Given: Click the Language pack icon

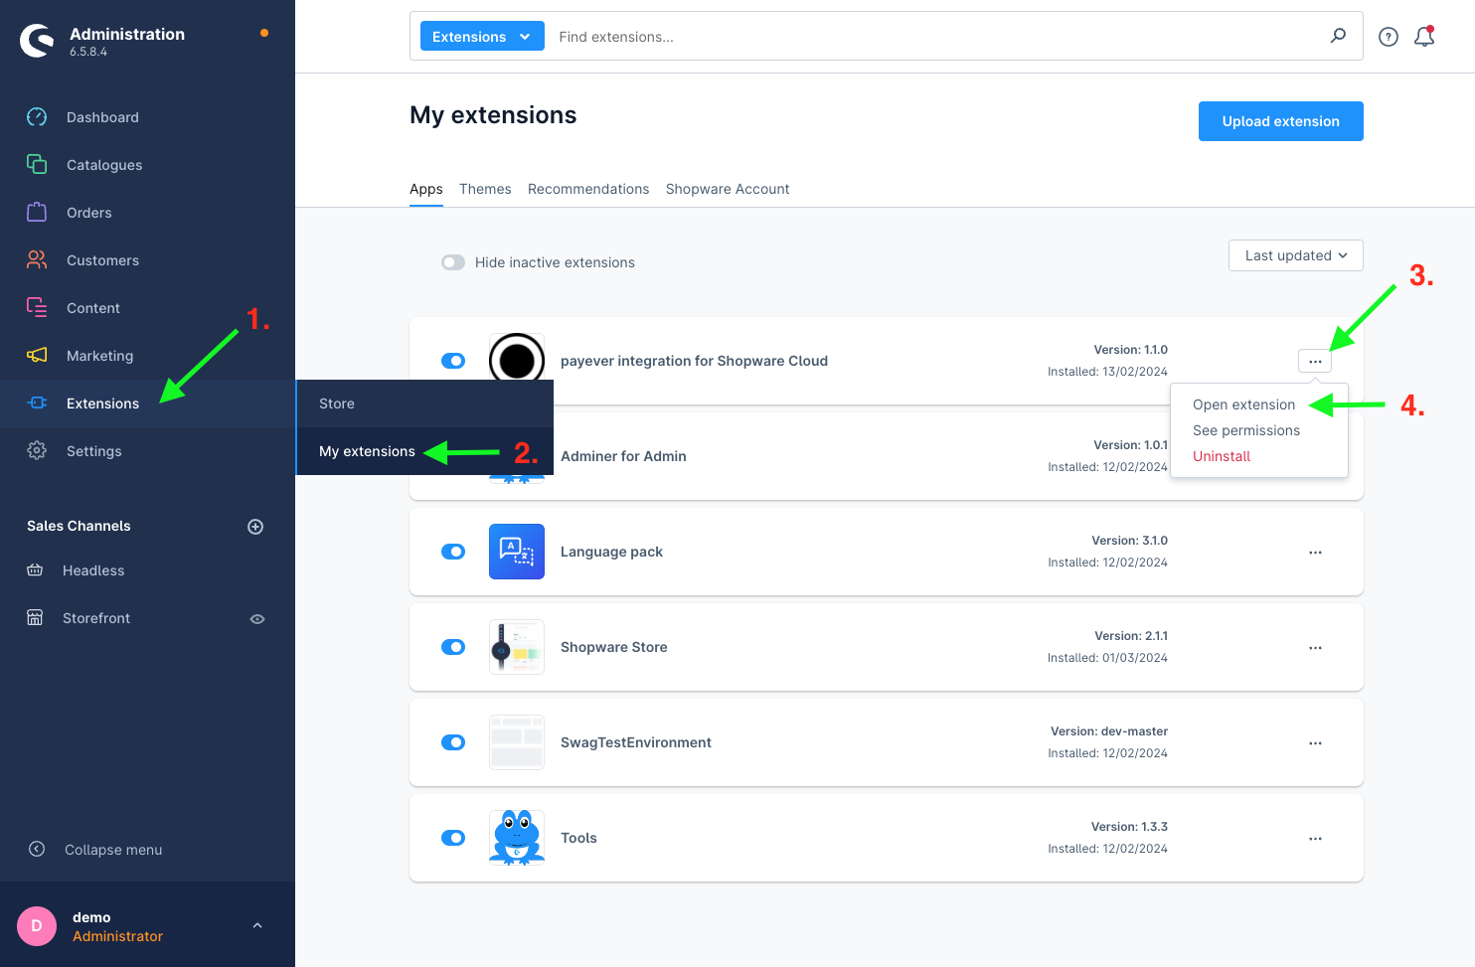Looking at the screenshot, I should click(x=517, y=552).
